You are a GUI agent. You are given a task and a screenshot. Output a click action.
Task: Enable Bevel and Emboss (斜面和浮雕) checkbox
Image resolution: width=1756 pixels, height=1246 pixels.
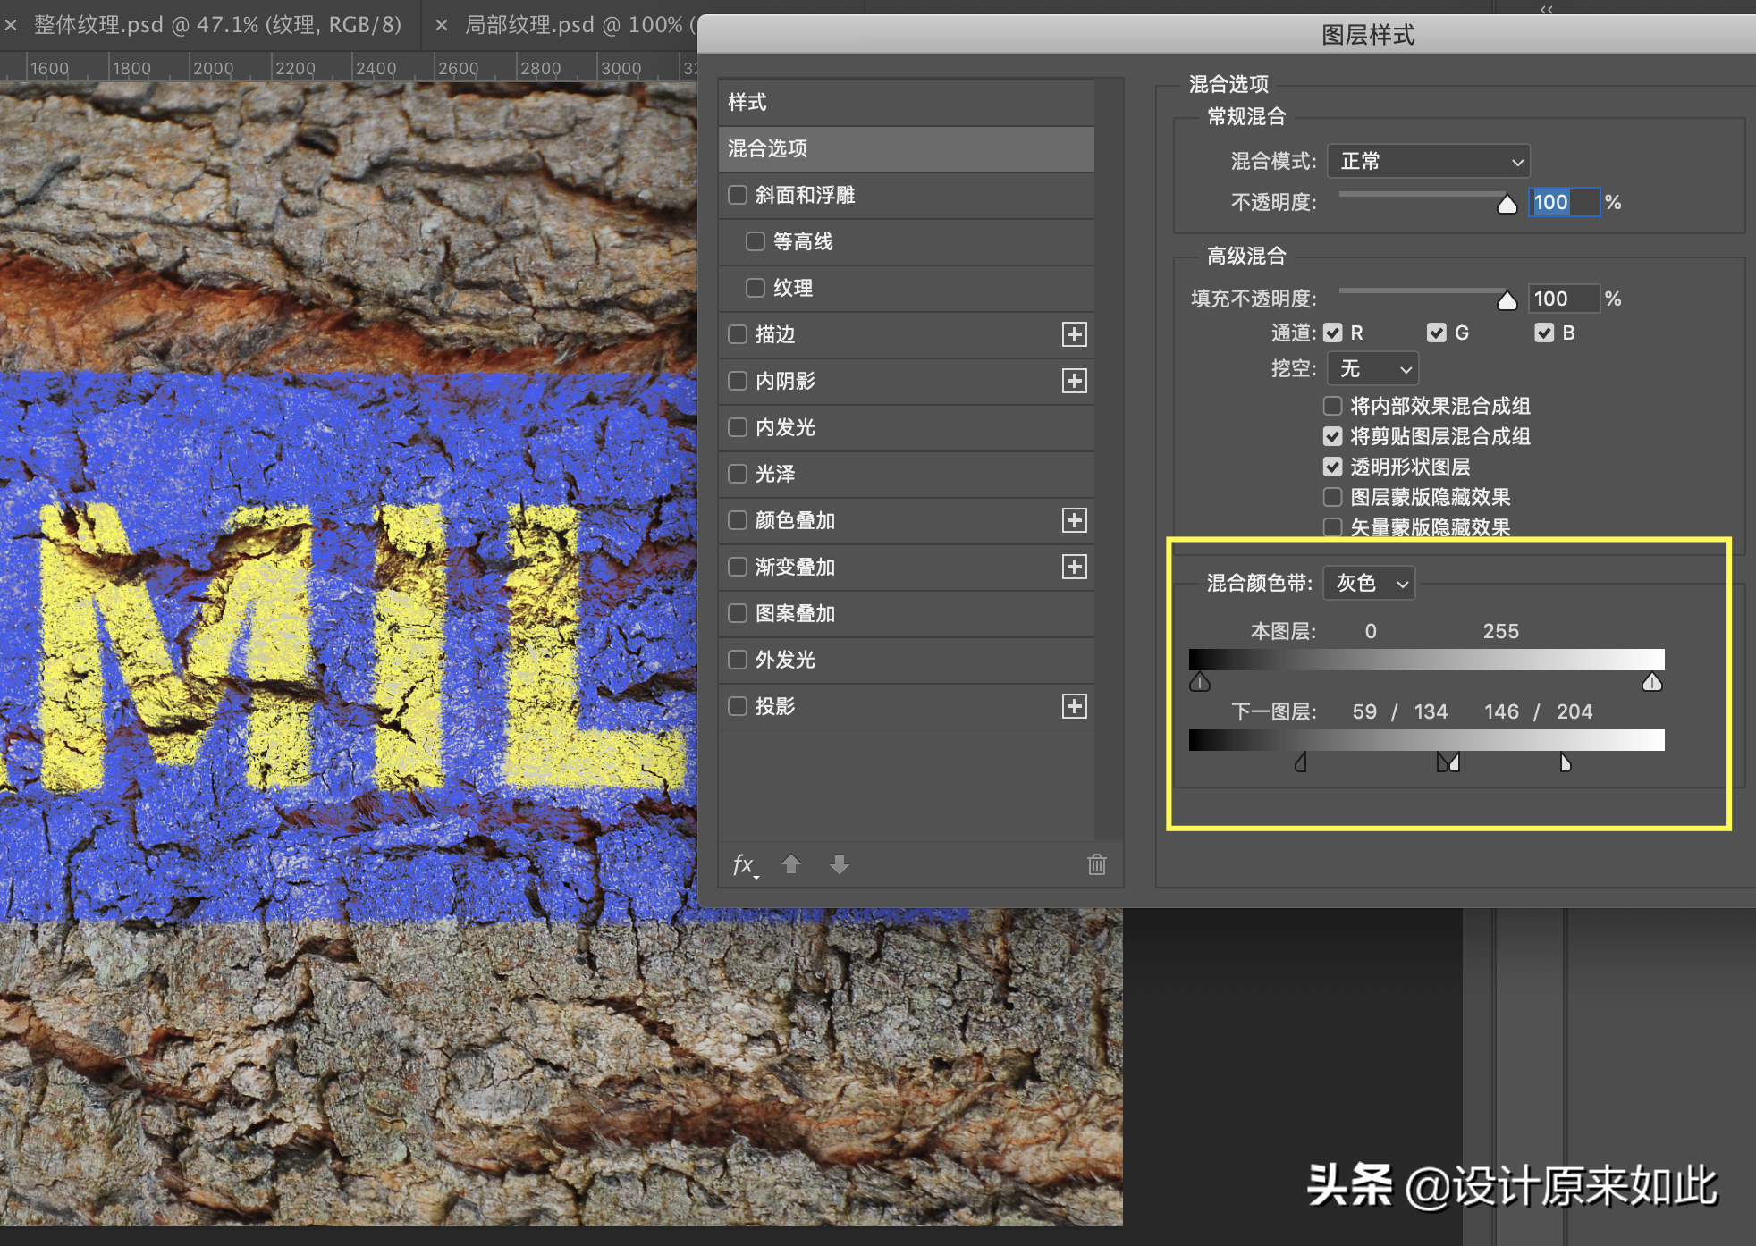coord(738,195)
